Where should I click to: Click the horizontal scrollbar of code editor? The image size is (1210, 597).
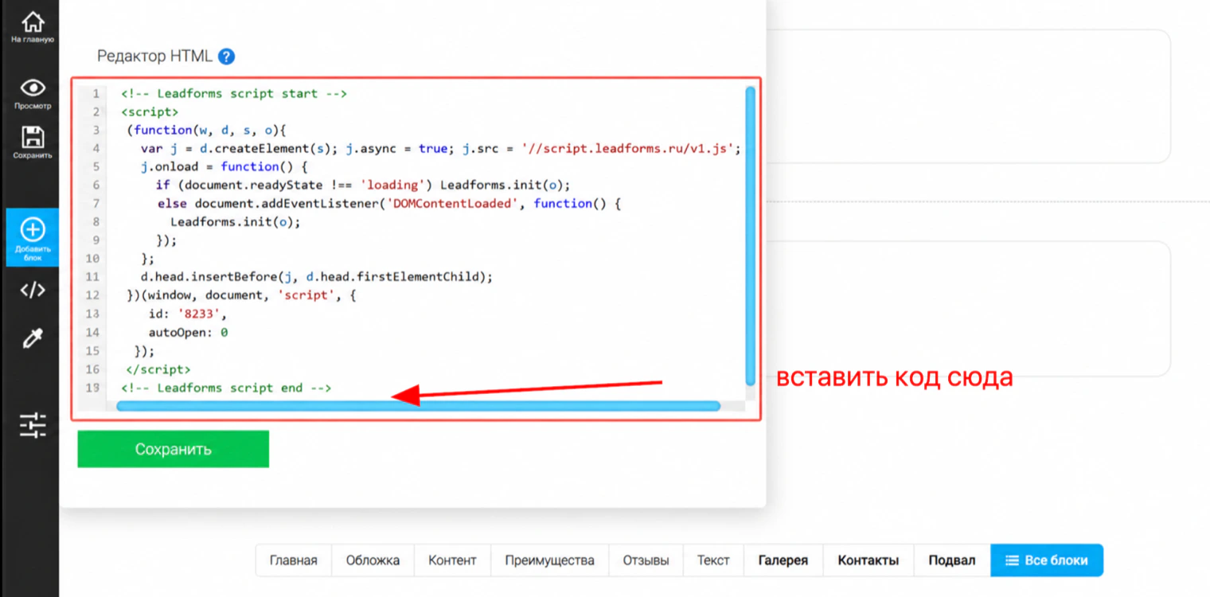pyautogui.click(x=418, y=406)
